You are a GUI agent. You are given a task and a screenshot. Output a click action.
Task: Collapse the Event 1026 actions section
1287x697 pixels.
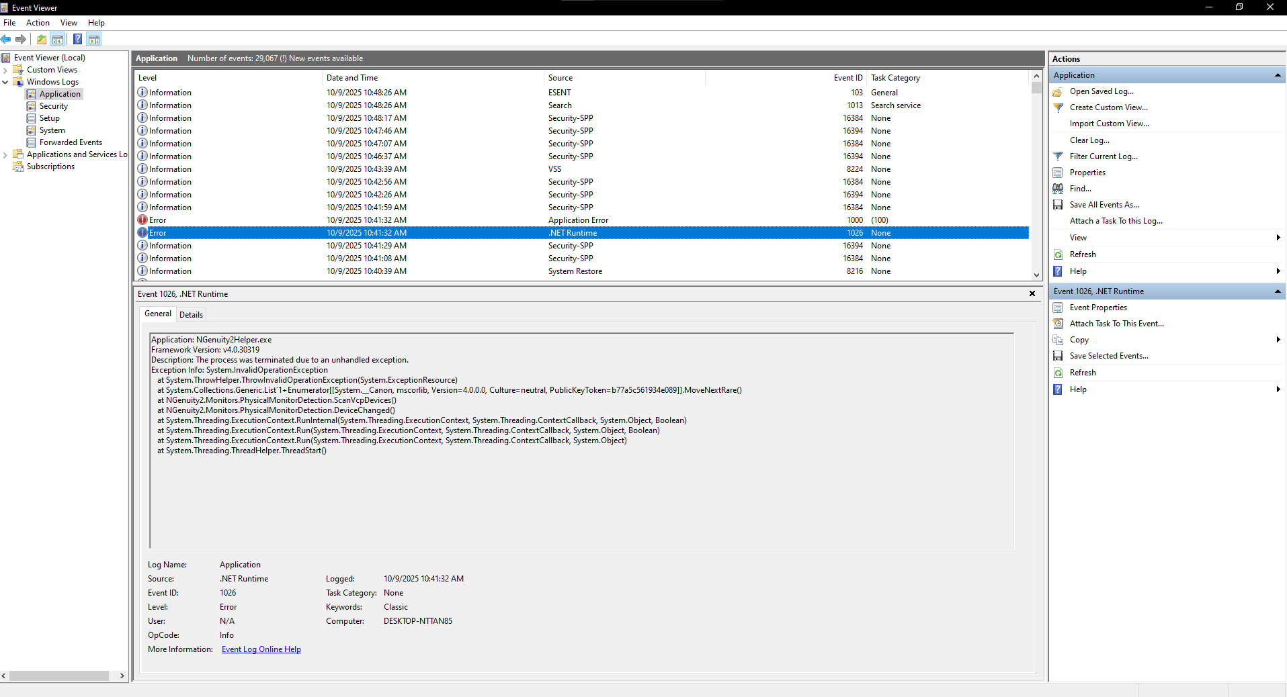click(x=1278, y=291)
